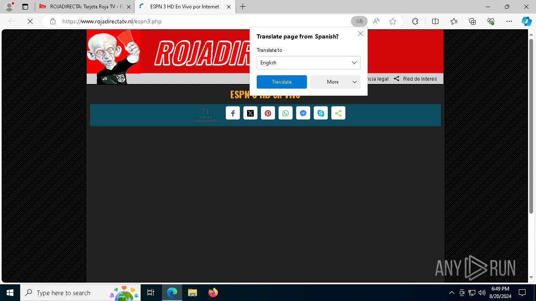Open the browser Extensions icon

coord(415,21)
